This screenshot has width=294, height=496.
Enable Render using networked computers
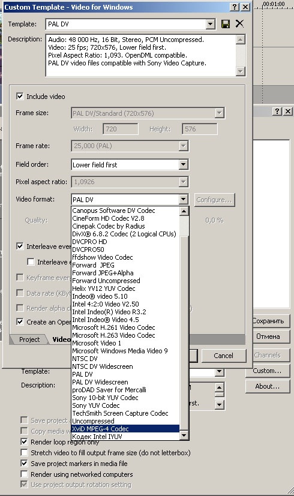24,474
